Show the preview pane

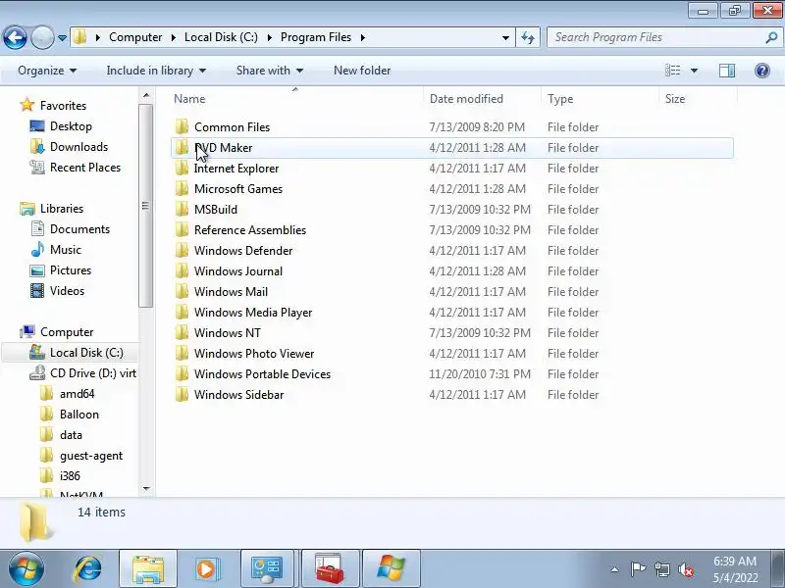coord(727,71)
